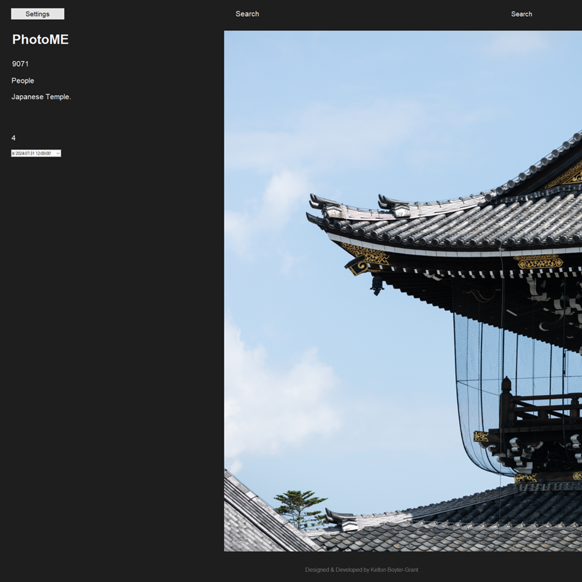Click the 2024:07:31 date combo box text
The height and width of the screenshot is (582, 582).
(x=32, y=154)
